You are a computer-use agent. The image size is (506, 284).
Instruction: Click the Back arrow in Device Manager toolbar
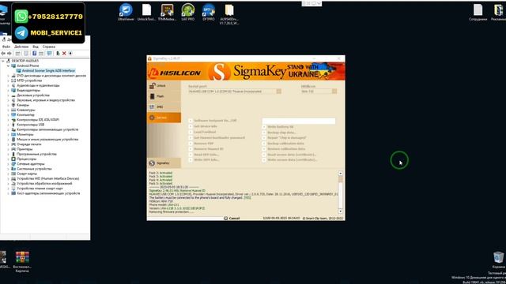[3, 54]
